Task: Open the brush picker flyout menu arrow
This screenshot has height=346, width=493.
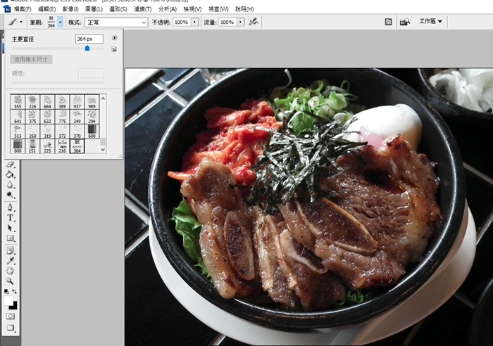Action: [x=114, y=38]
